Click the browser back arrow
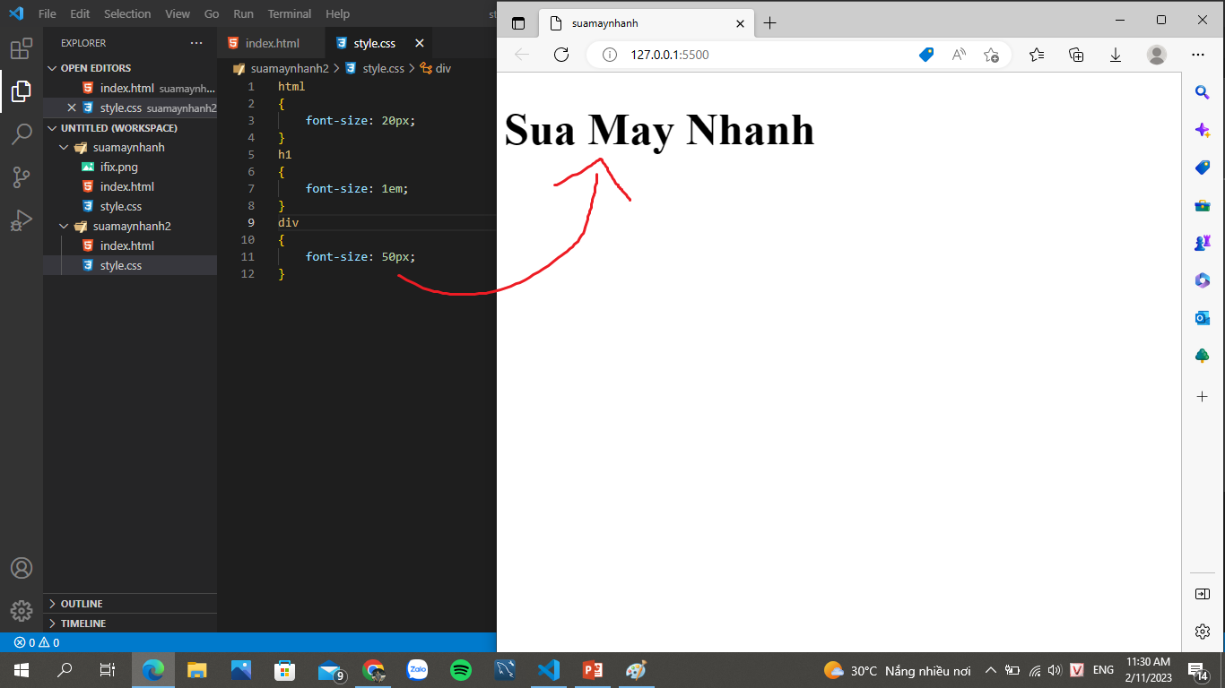This screenshot has height=688, width=1225. (x=522, y=55)
